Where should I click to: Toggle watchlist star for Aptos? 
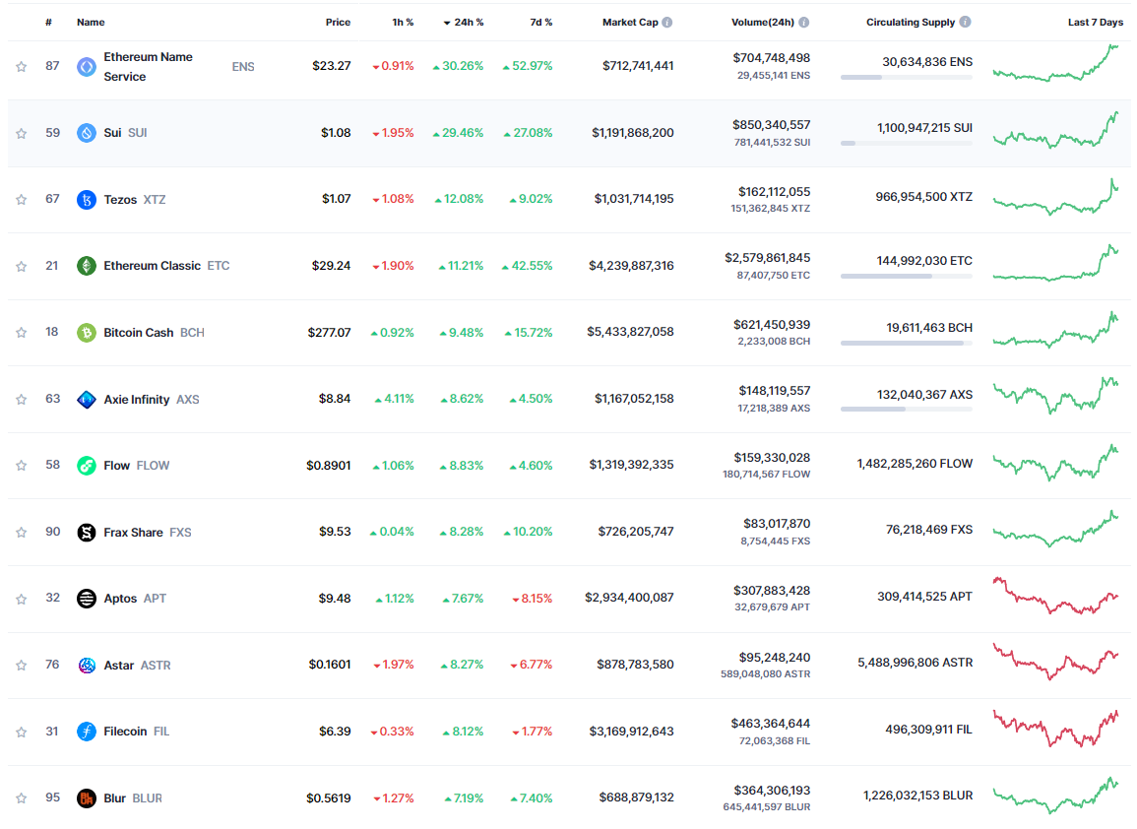tap(21, 599)
